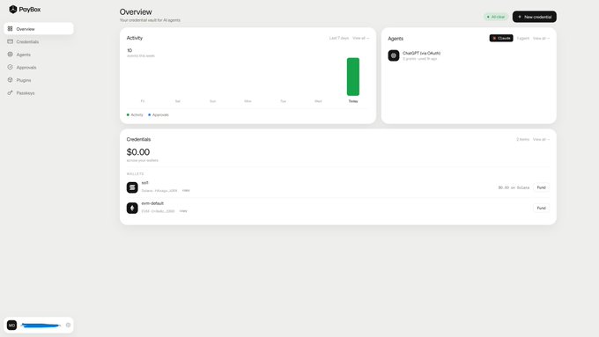The image size is (599, 337).
Task: Click the settings icon beside the user name
Action: (x=68, y=326)
